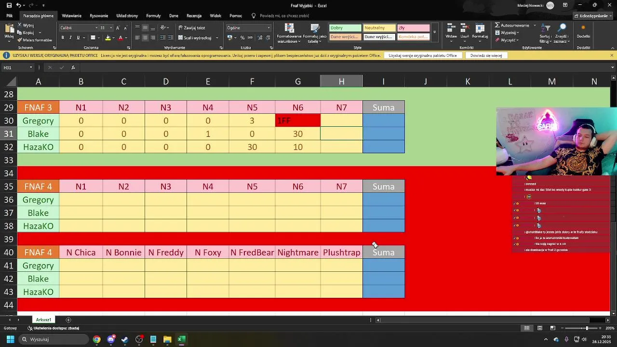Toggle Zawijaj tekst wrap text
Viewport: 617px width, 347px height.
(x=192, y=28)
